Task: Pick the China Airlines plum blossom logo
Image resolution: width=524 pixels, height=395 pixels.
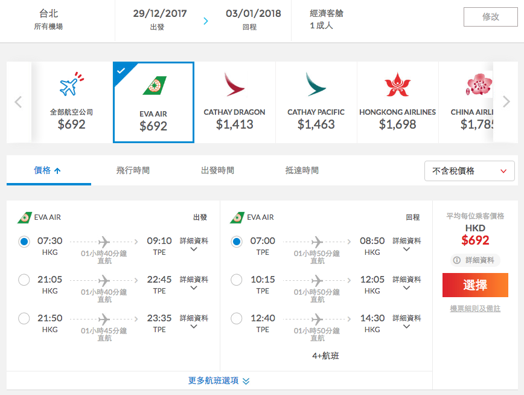Action: [479, 85]
